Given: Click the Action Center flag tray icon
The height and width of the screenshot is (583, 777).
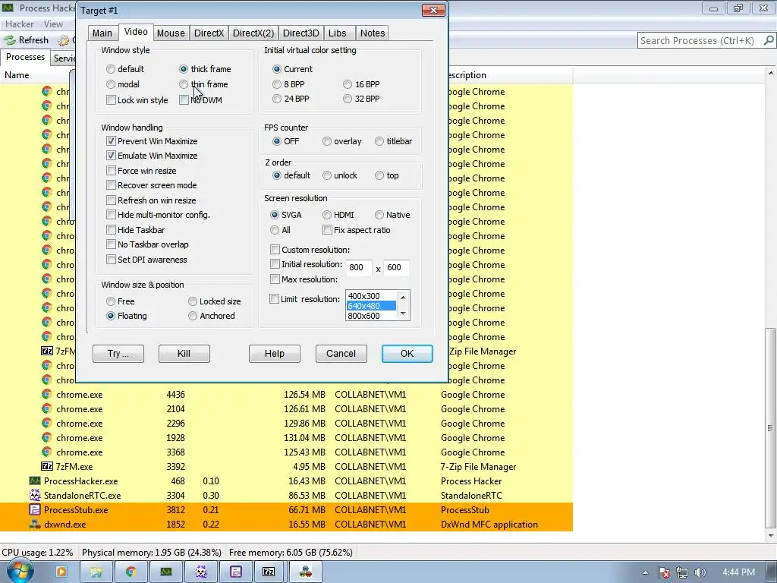Looking at the screenshot, I should coord(664,572).
